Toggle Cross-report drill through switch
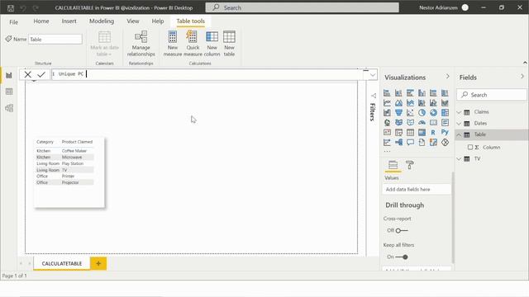 tap(402, 231)
